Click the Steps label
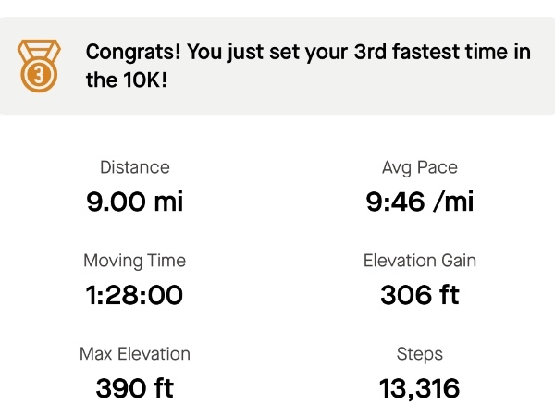 420,354
